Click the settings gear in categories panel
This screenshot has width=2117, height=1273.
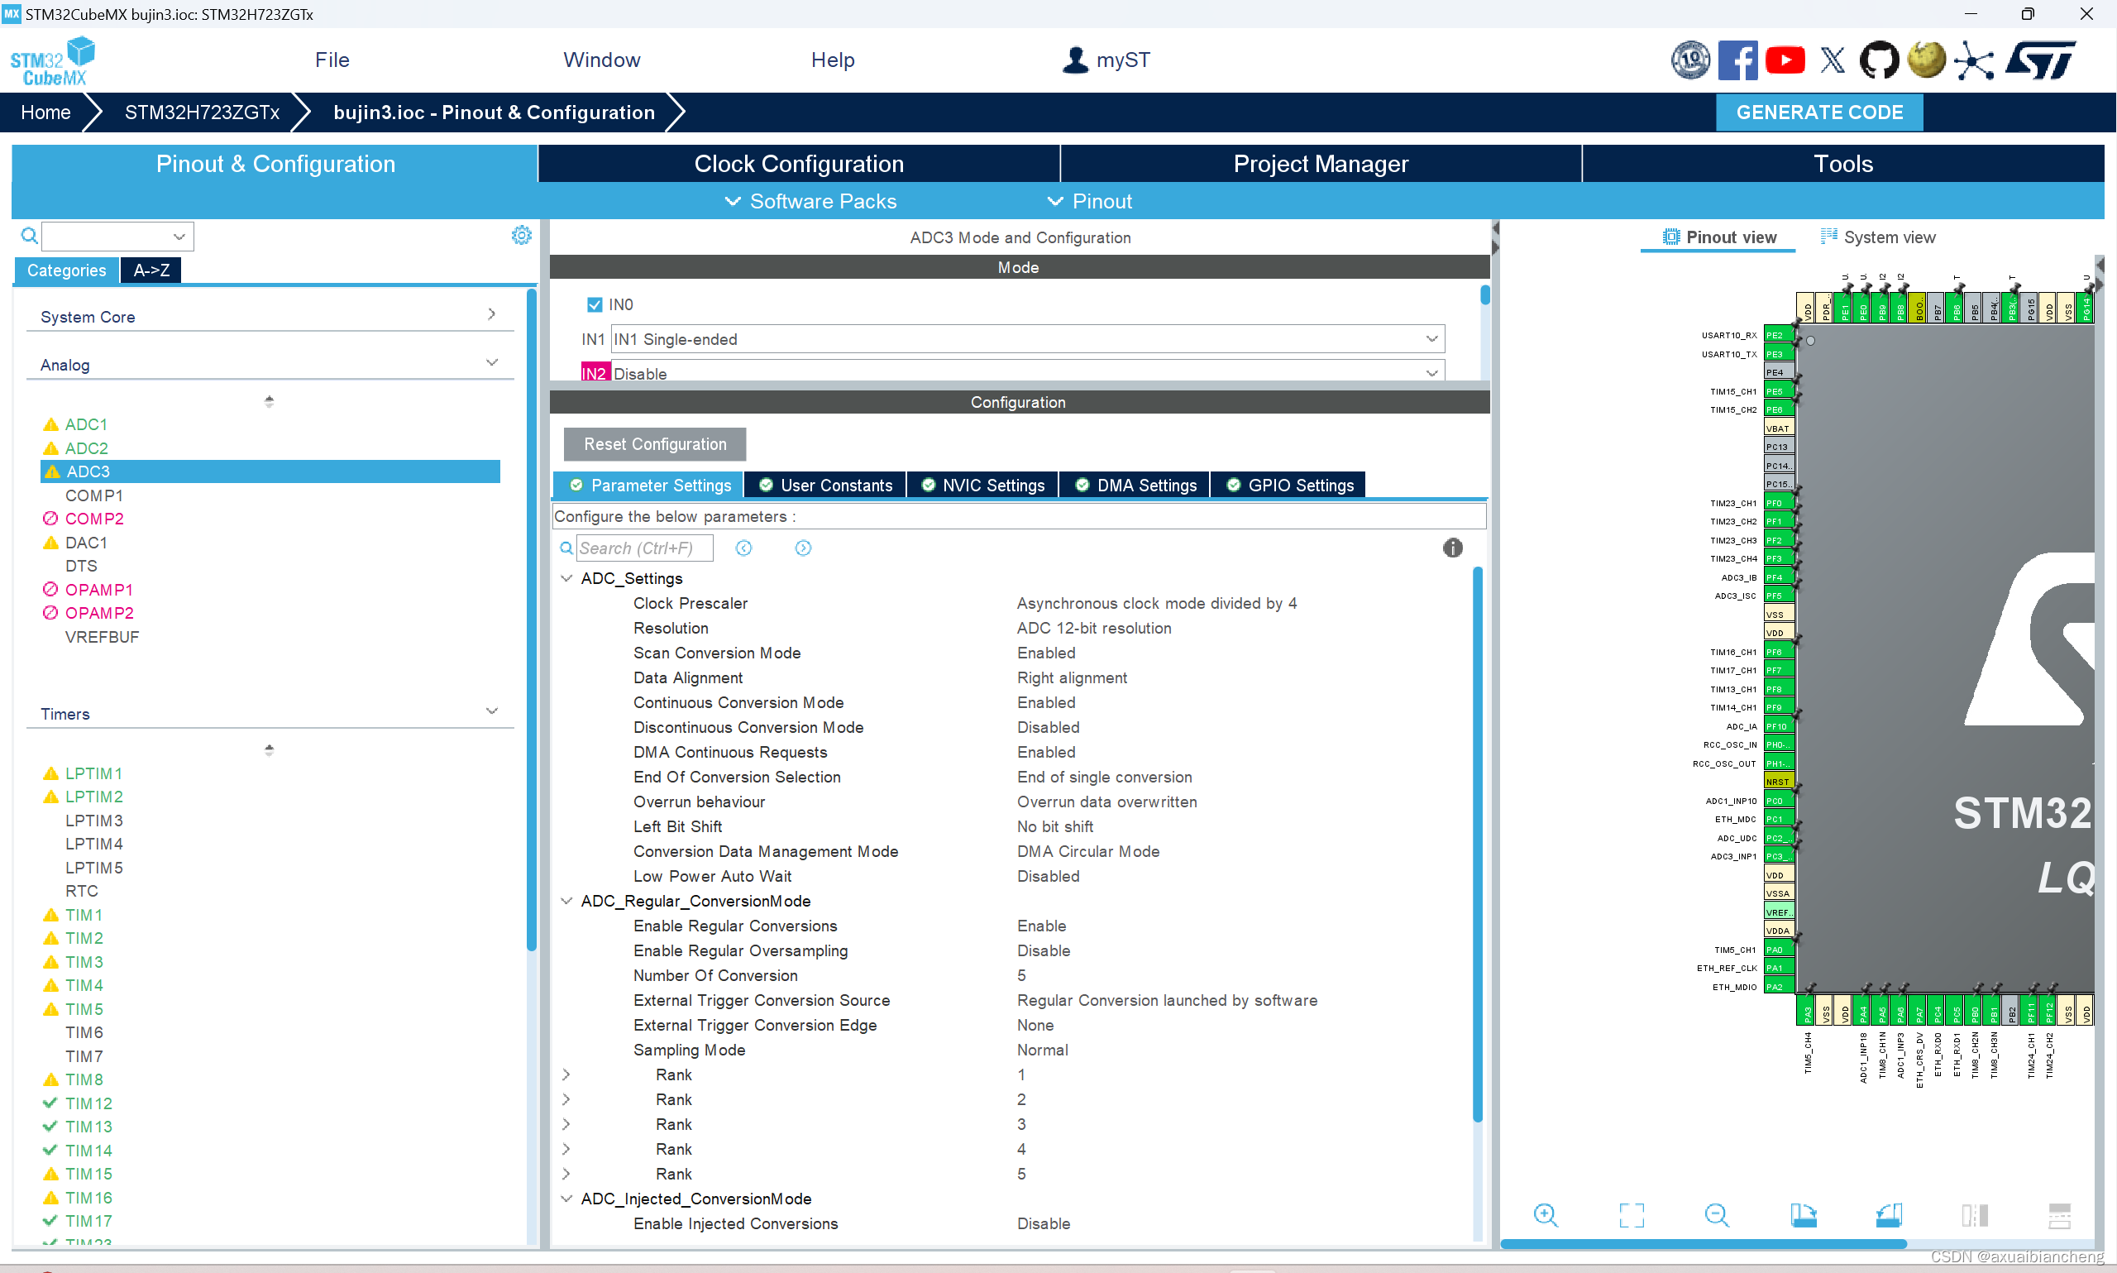pyautogui.click(x=521, y=235)
